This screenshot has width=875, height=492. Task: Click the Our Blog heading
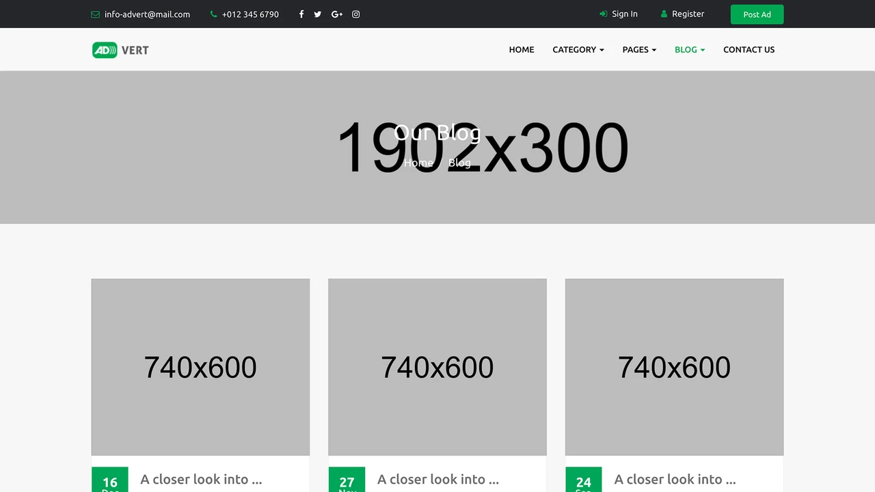pos(437,132)
